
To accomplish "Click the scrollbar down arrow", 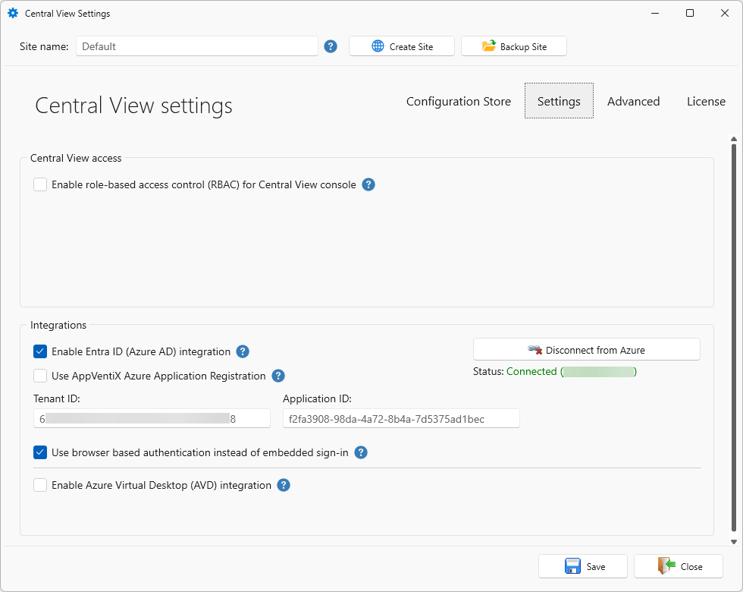I will coord(734,541).
